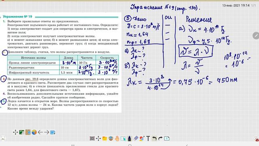The height and width of the screenshot is (146, 259).
Task: Select the selection cursor tool
Action: pos(123,139)
